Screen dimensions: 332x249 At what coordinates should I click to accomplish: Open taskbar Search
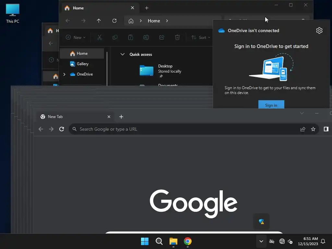[x=159, y=241]
